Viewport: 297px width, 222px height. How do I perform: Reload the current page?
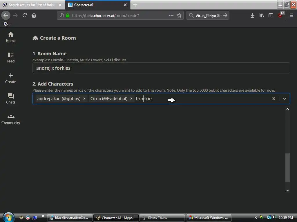click(x=25, y=15)
